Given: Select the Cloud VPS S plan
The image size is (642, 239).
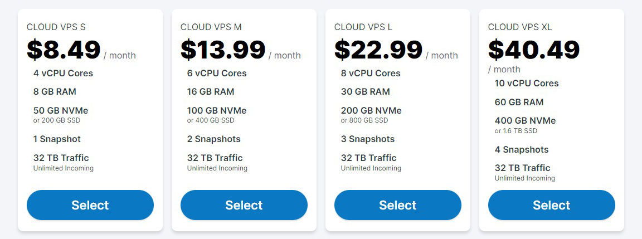Looking at the screenshot, I should [90, 205].
